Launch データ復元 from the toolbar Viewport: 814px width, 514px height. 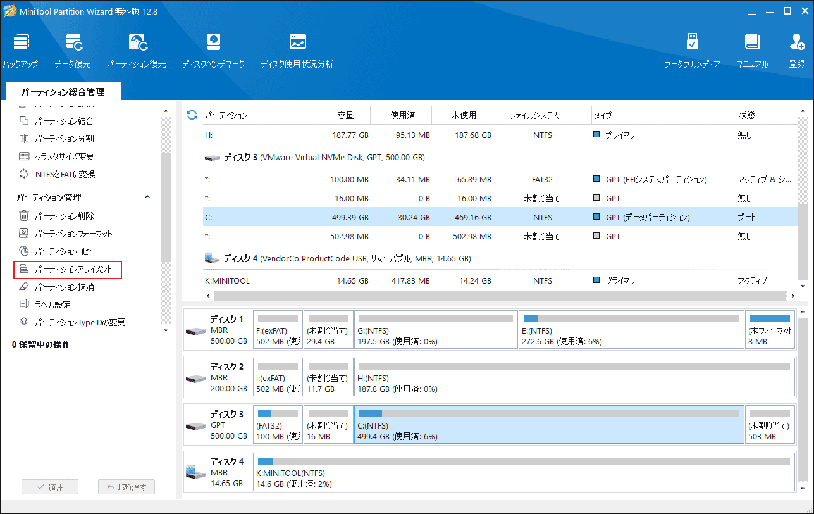[72, 51]
